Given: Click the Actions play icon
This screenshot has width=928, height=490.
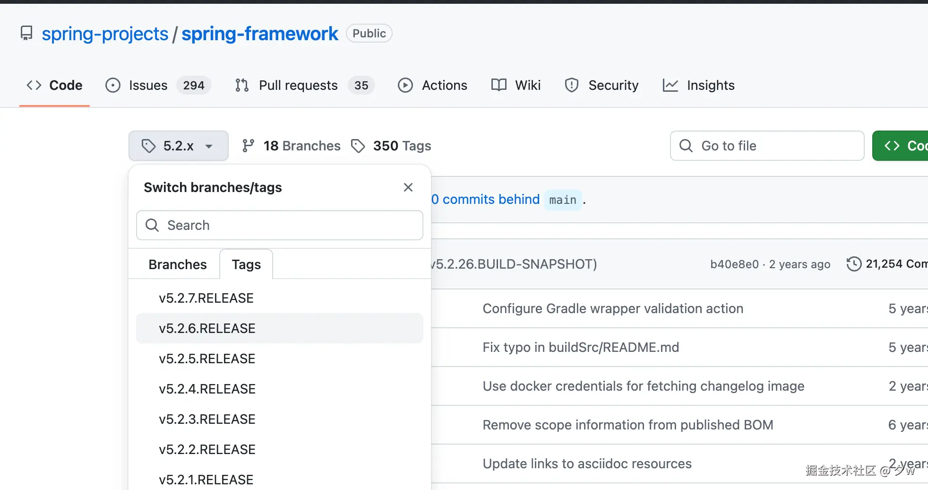Looking at the screenshot, I should coord(405,85).
